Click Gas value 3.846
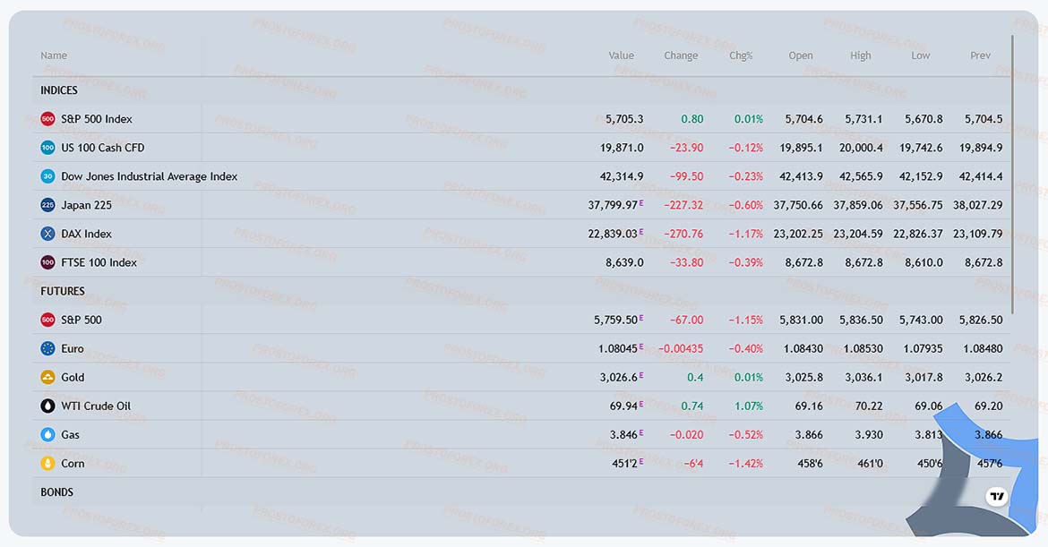1048x547 pixels. click(623, 435)
